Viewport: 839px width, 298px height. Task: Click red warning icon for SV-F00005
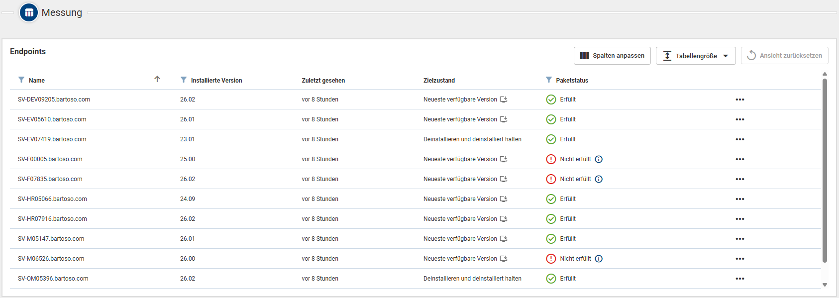tap(551, 159)
